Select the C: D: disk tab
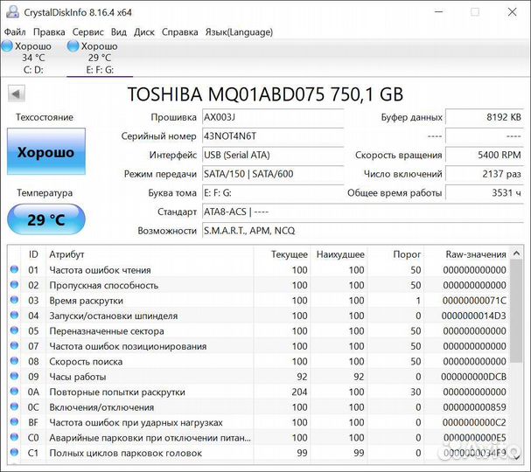531x472 pixels. click(33, 59)
